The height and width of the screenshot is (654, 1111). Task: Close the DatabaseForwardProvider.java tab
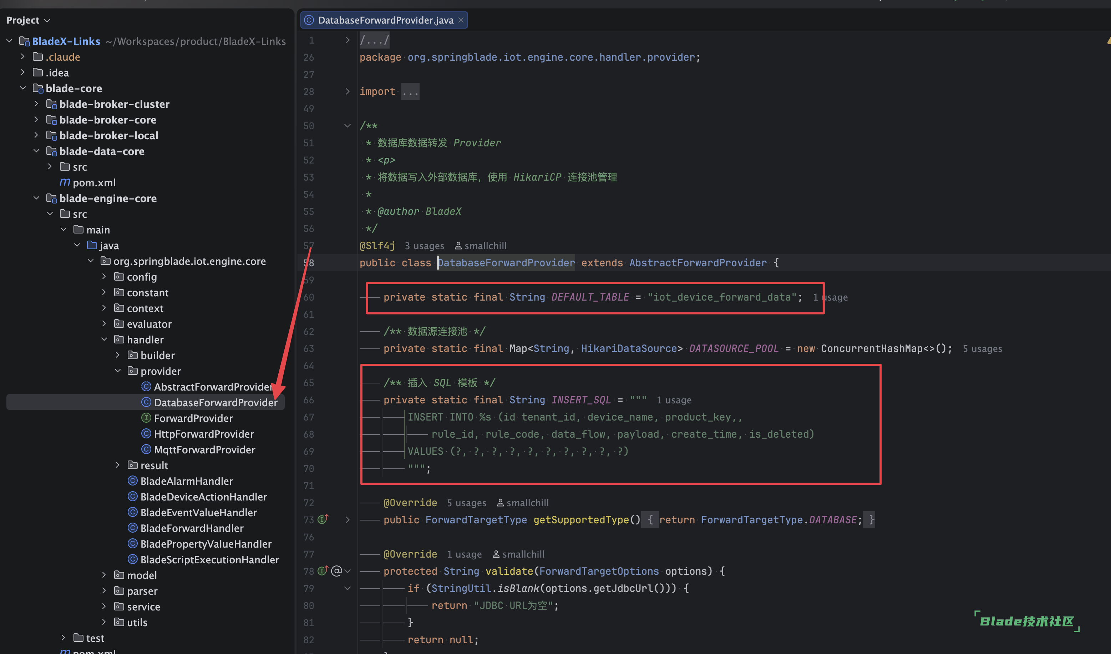tap(461, 20)
